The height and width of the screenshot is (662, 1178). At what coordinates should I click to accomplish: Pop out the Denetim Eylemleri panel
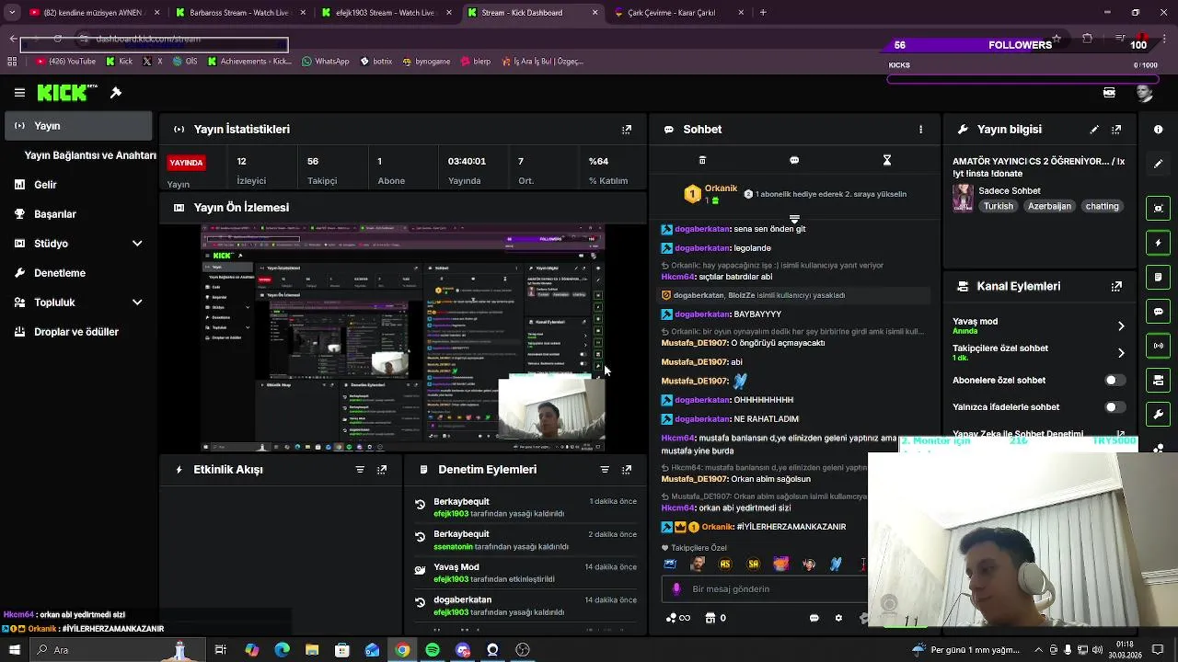(627, 470)
